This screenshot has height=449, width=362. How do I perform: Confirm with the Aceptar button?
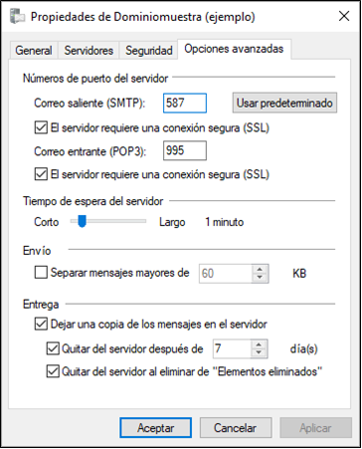tap(155, 428)
